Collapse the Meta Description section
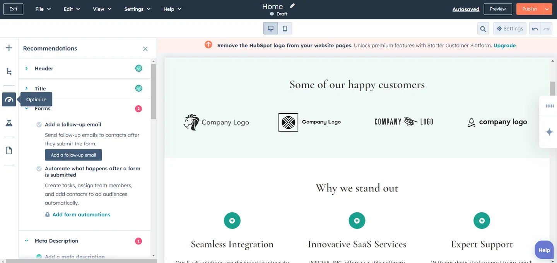This screenshot has height=263, width=557. pos(26,241)
